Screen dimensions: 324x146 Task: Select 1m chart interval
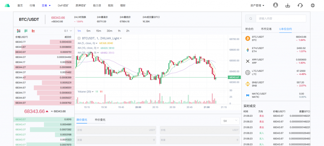click(79, 31)
